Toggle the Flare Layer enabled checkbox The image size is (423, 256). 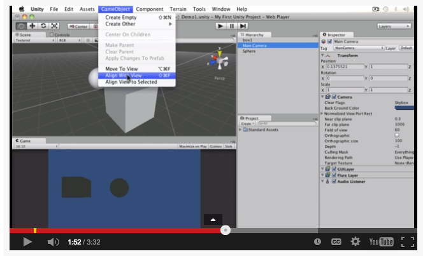(334, 175)
